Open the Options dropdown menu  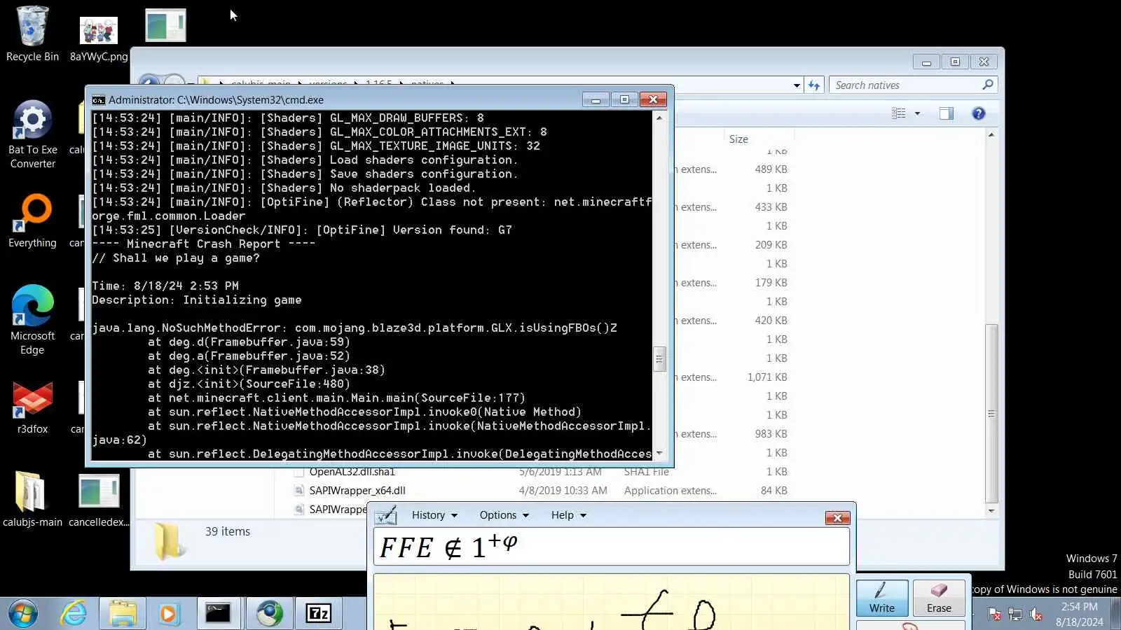click(504, 515)
